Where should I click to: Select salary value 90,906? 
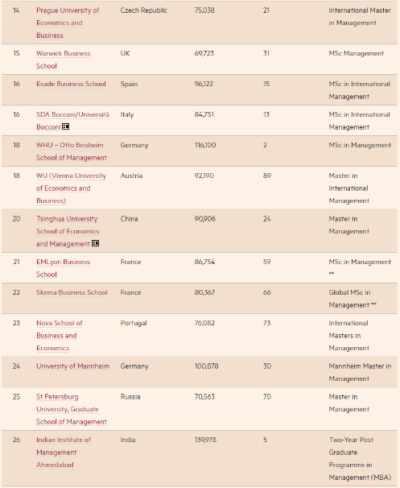coord(205,219)
